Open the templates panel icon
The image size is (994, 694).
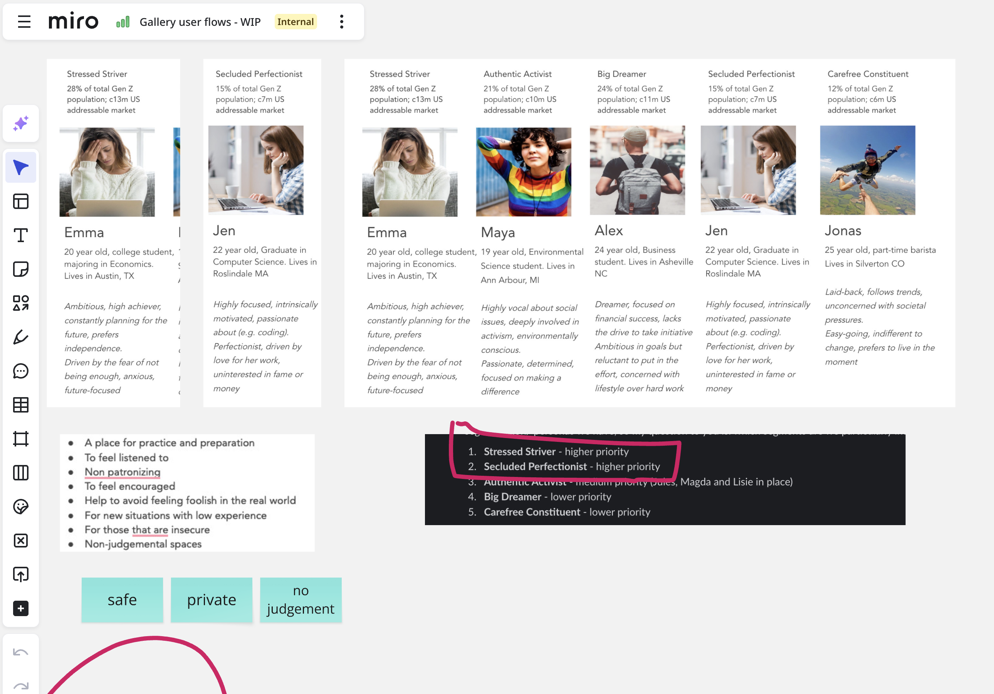tap(20, 201)
